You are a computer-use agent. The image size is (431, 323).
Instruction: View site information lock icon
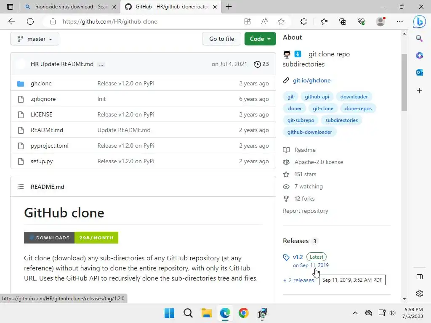[x=53, y=21]
